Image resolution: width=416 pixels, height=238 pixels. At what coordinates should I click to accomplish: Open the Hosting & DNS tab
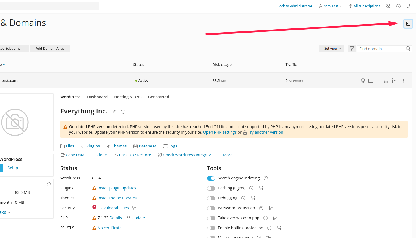[128, 97]
